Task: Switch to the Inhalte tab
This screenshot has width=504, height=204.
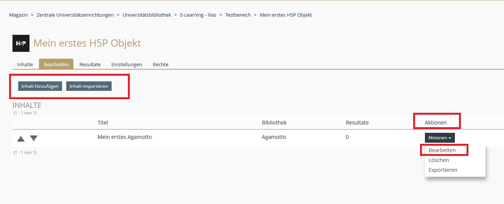Action: (25, 64)
